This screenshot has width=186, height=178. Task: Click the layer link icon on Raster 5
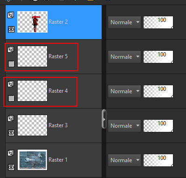(x=11, y=49)
